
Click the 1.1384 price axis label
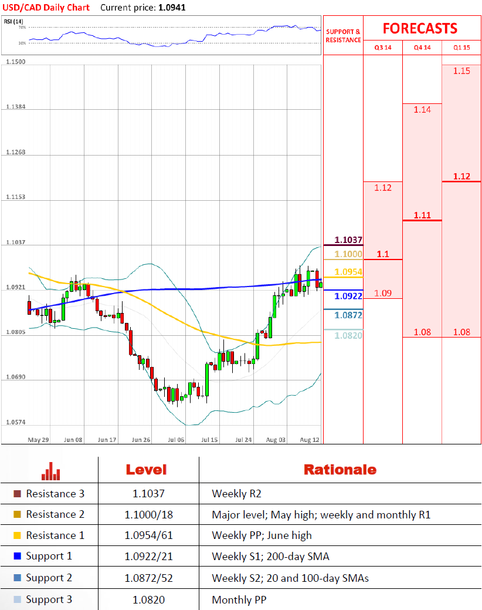pyautogui.click(x=15, y=107)
